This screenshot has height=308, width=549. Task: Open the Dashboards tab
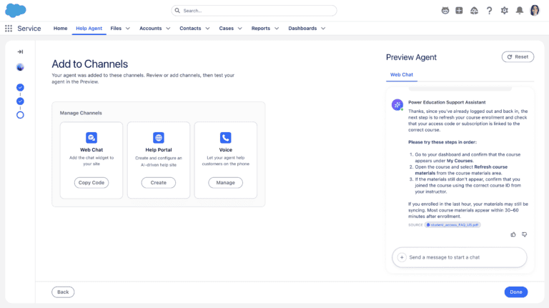(x=302, y=29)
